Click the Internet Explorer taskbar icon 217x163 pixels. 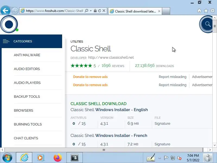[24, 158]
